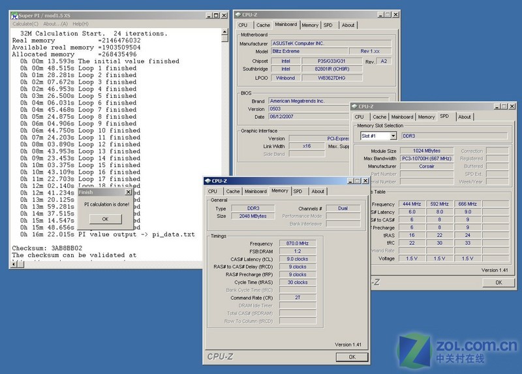Click the FSB:DRAM 1:2 value
The height and width of the screenshot is (374, 522).
(298, 251)
